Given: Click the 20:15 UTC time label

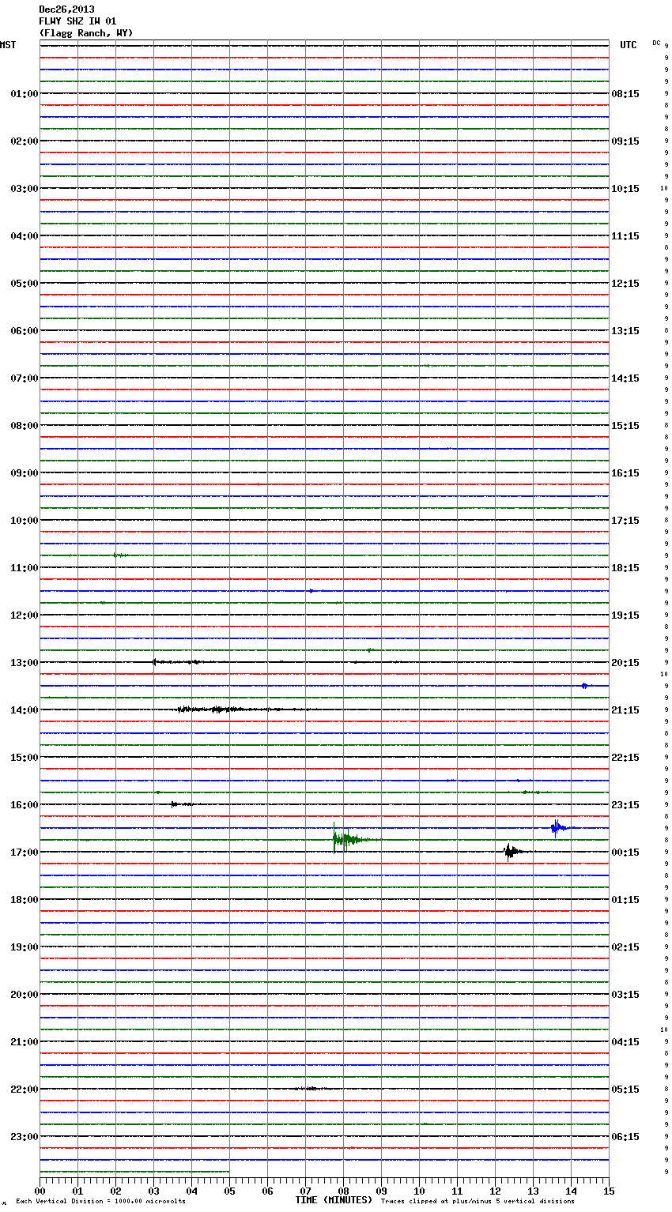Looking at the screenshot, I should (x=625, y=663).
